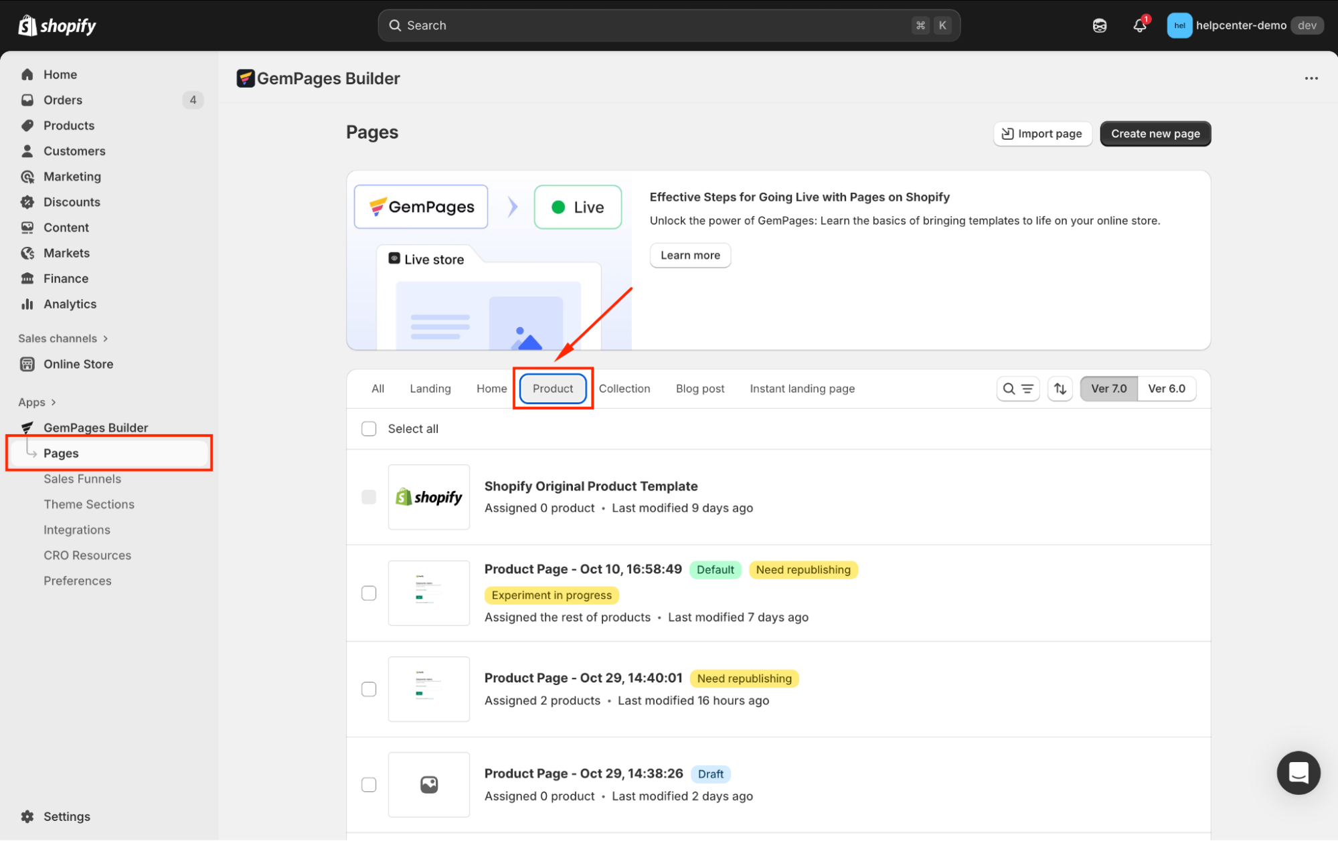The height and width of the screenshot is (841, 1338).
Task: Toggle to Ver 6.0 version
Action: (1166, 389)
